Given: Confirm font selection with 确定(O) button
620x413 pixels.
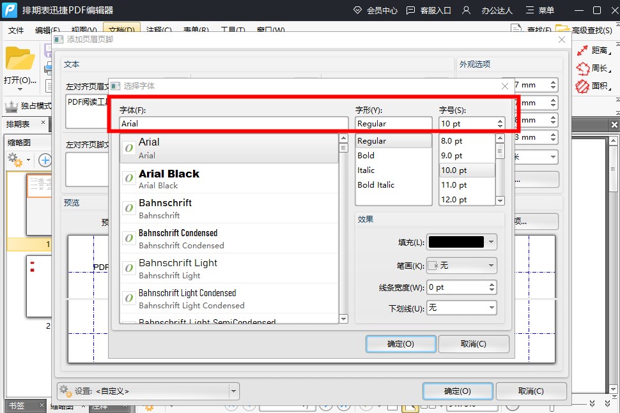Looking at the screenshot, I should coord(401,344).
